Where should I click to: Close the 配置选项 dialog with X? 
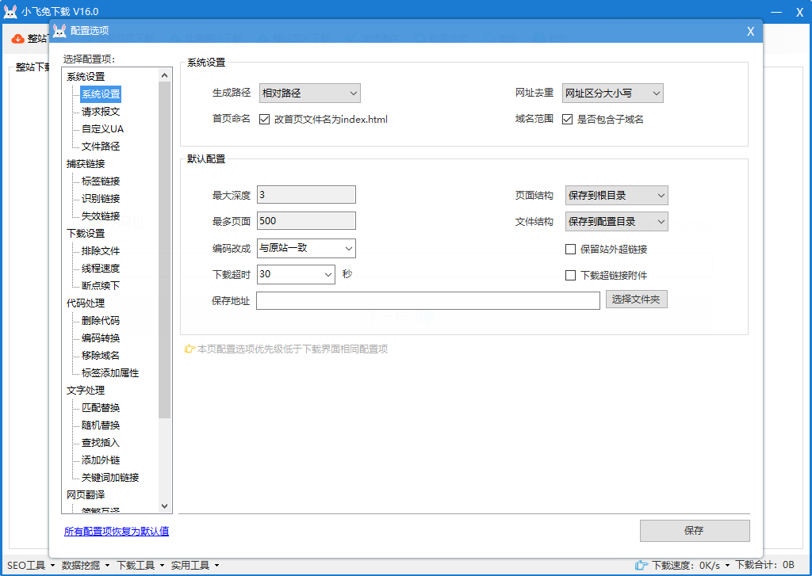tap(750, 32)
